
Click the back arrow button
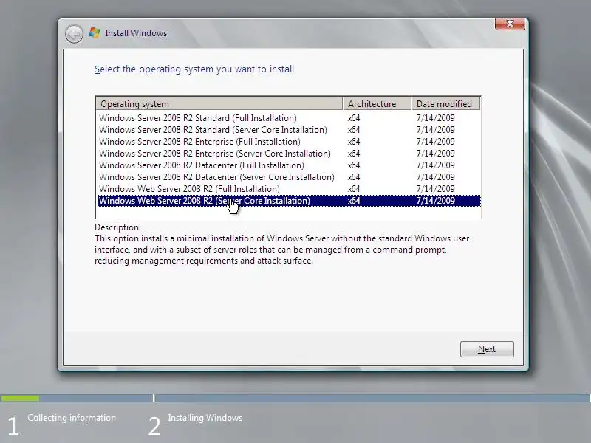(x=74, y=34)
